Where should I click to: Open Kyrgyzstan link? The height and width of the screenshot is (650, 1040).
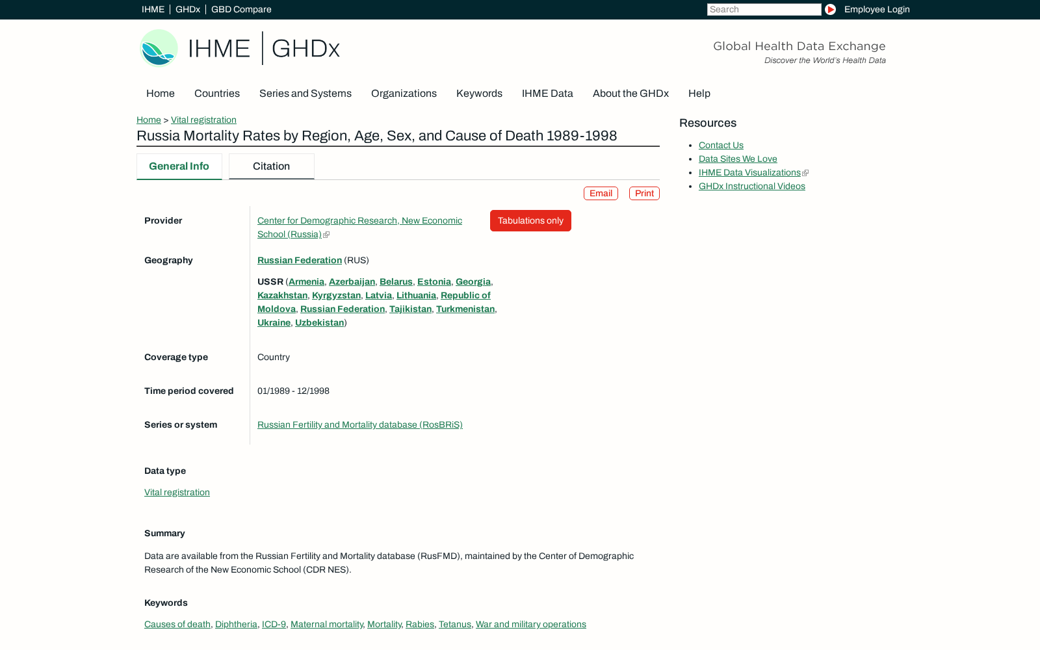(x=336, y=296)
